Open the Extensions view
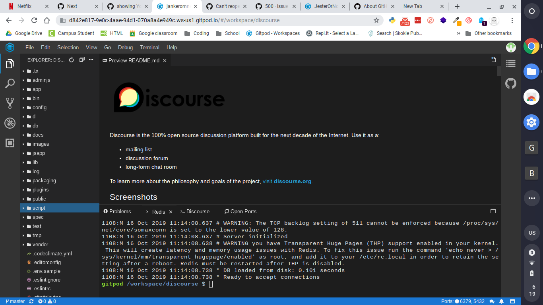 (10, 142)
